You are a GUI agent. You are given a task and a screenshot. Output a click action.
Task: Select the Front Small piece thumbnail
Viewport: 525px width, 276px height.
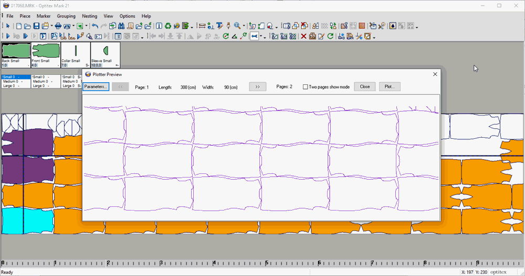45,53
